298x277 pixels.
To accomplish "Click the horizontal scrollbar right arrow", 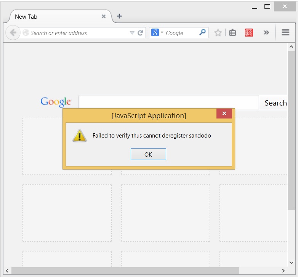I will tap(283, 271).
